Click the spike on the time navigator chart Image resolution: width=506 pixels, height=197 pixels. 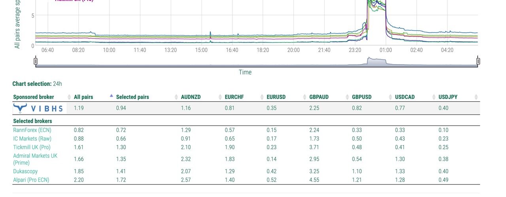(x=376, y=62)
